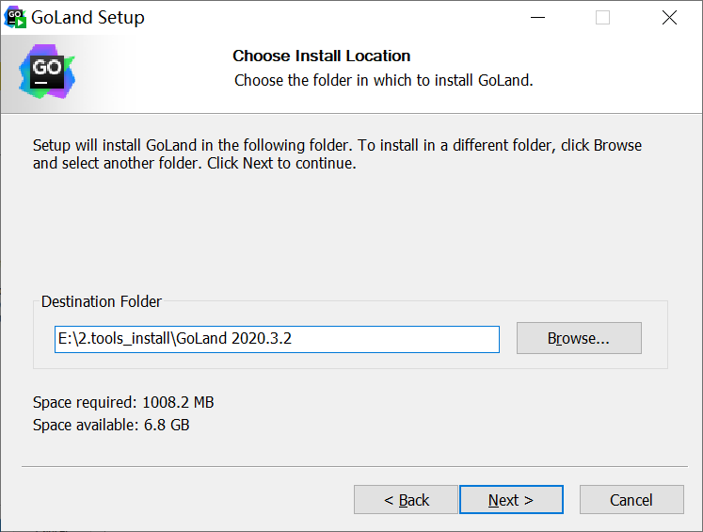Go to the previous step with Back
The width and height of the screenshot is (703, 532).
[x=406, y=500]
